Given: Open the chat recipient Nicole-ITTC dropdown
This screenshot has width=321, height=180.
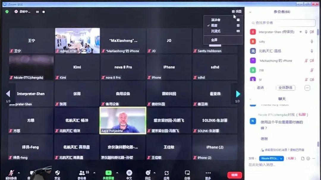Looking at the screenshot, I should [x=271, y=158].
